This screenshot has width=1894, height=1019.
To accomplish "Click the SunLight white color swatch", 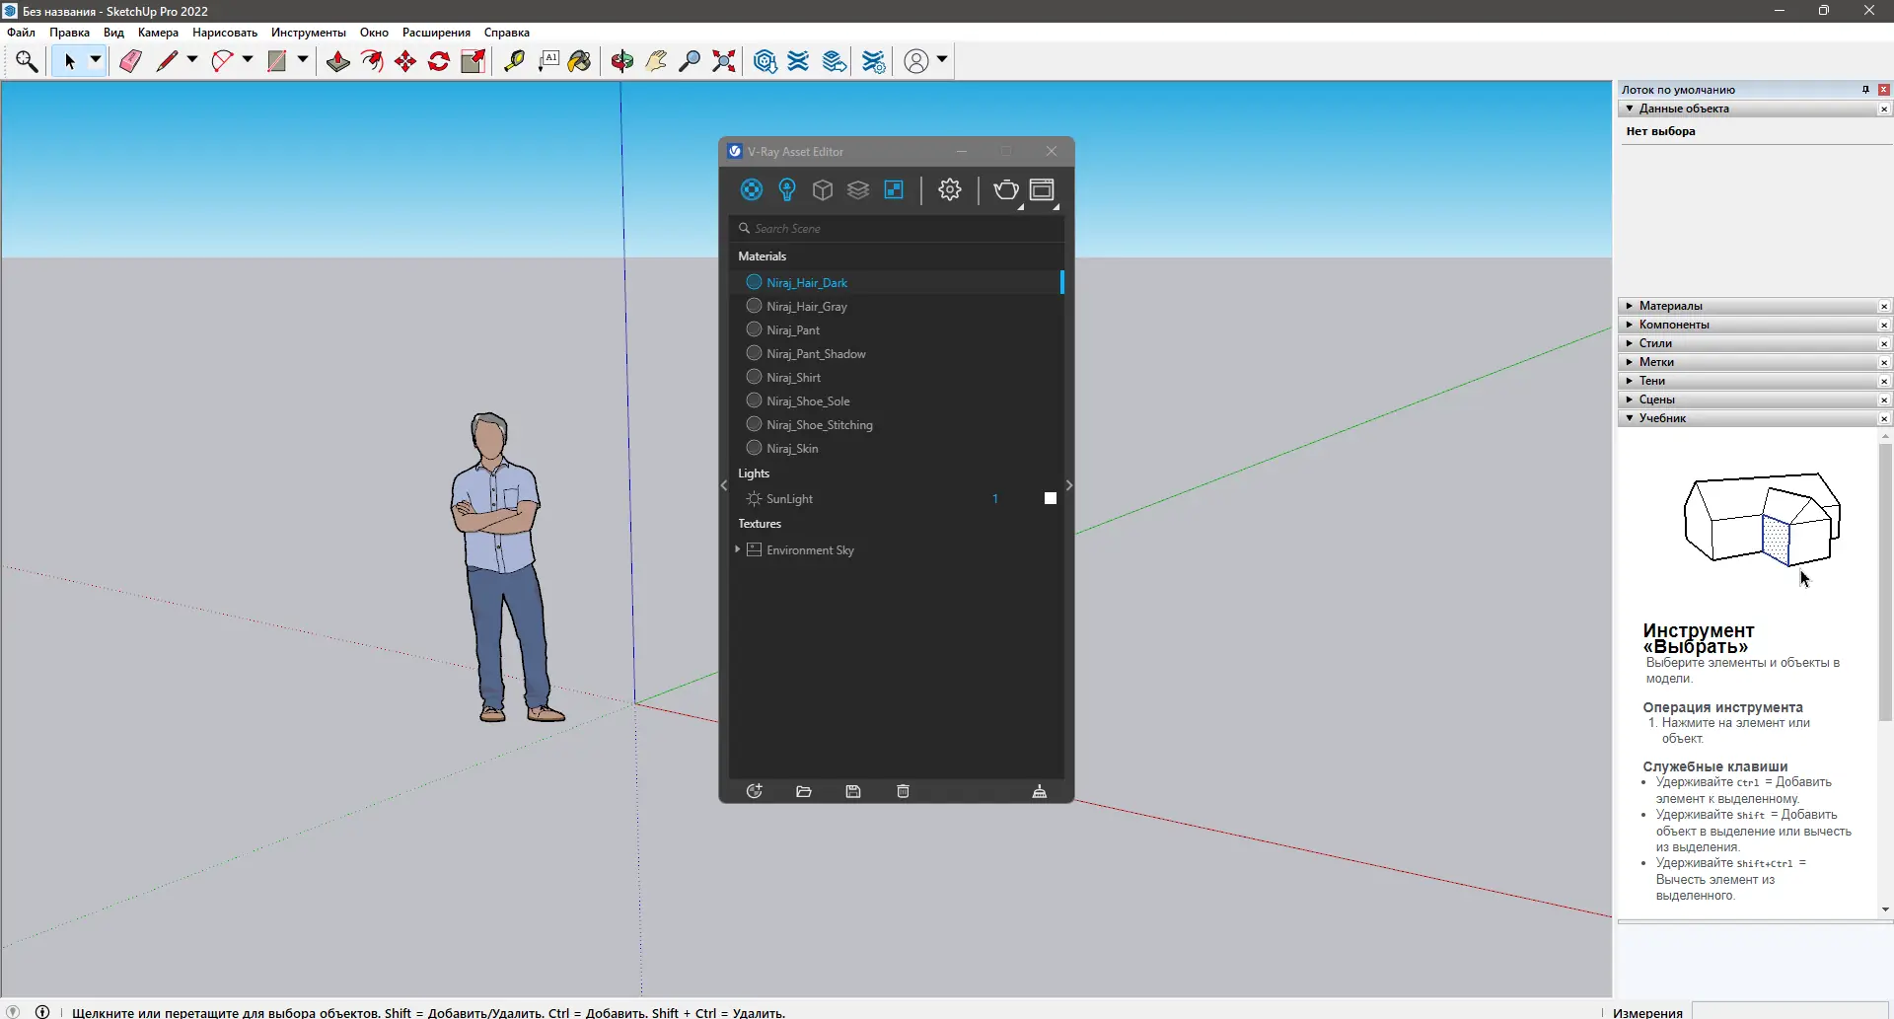I will (1051, 499).
